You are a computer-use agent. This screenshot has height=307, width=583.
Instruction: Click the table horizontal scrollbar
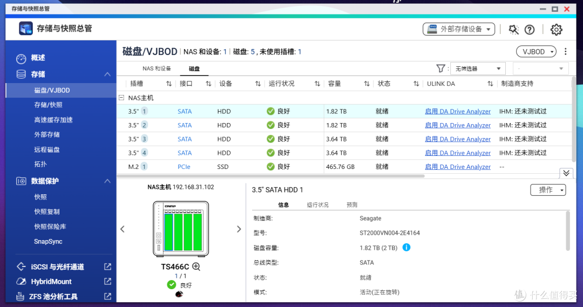[x=271, y=176]
